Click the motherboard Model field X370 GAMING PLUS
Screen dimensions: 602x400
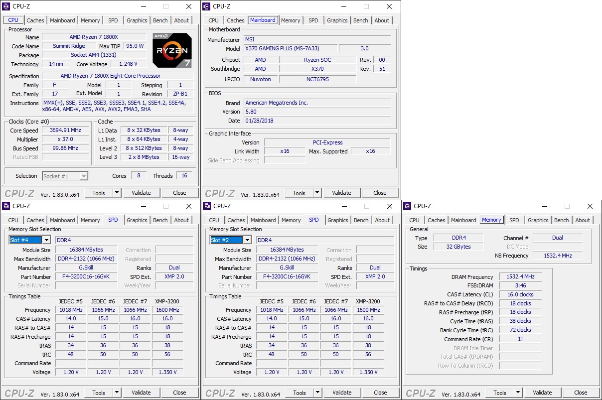click(x=290, y=49)
